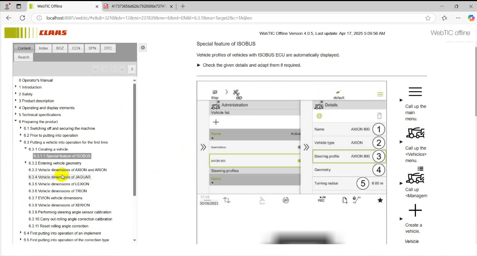Click the Administration screenshot figure
Viewport: 477px width, 256px height.
(292, 162)
